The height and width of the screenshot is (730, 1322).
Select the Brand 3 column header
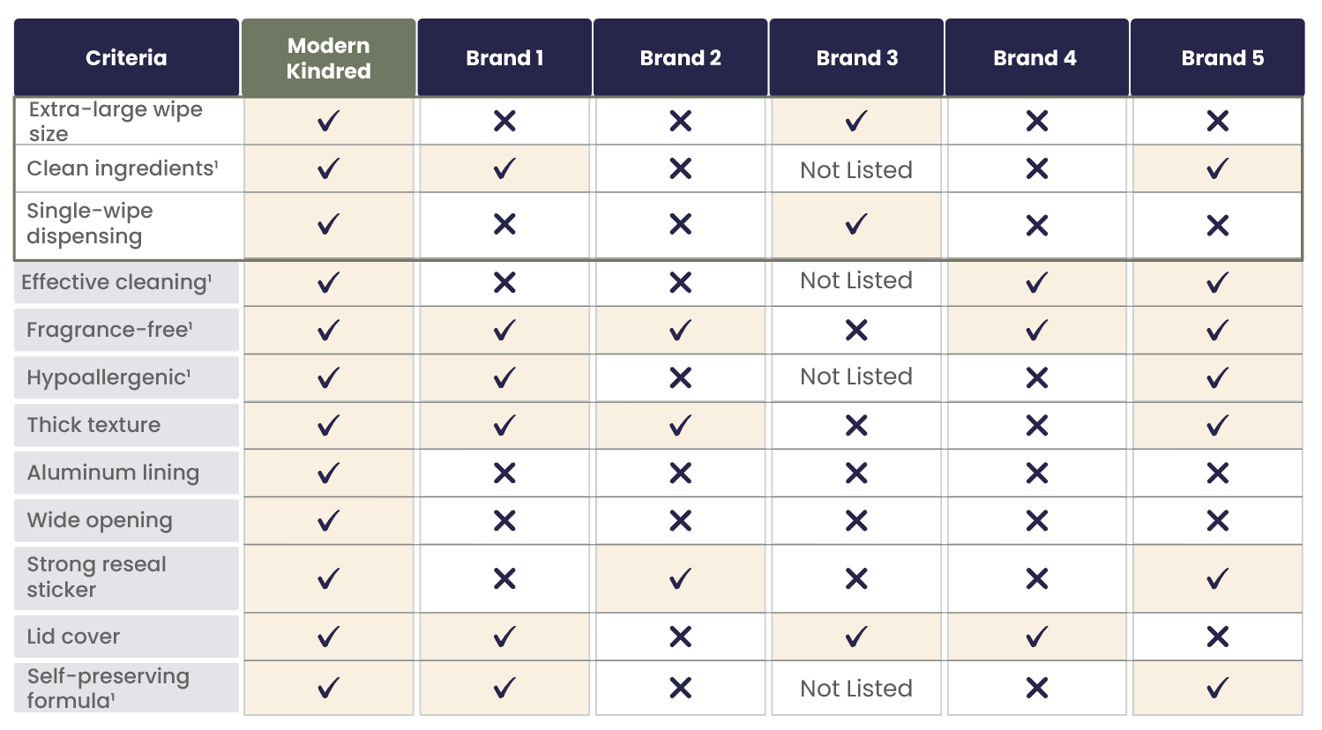click(x=856, y=58)
